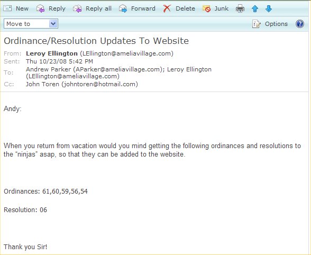Go to previous message with up arrow

pyautogui.click(x=255, y=9)
